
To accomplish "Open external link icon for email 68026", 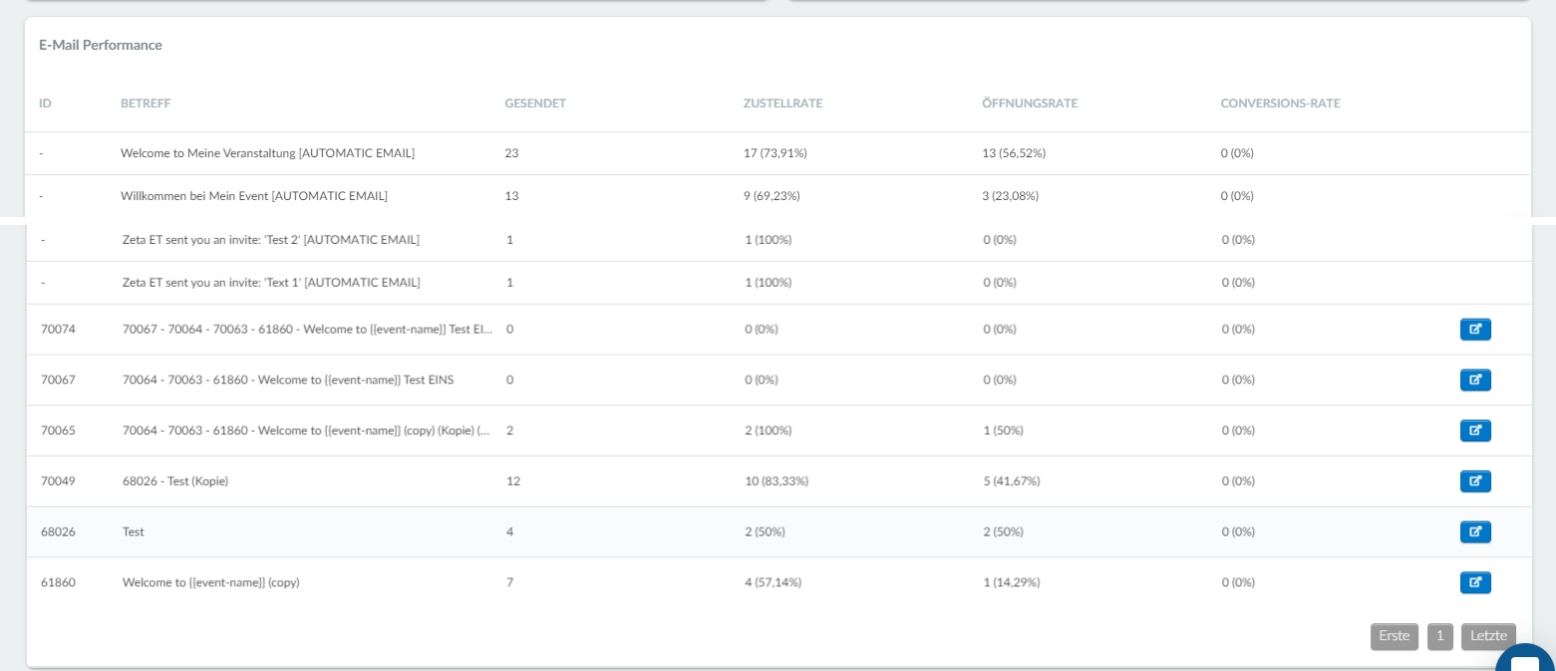I will pyautogui.click(x=1475, y=532).
